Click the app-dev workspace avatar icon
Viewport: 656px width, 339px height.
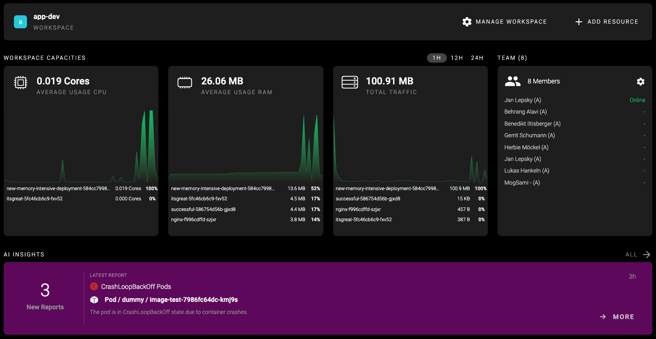tap(20, 22)
